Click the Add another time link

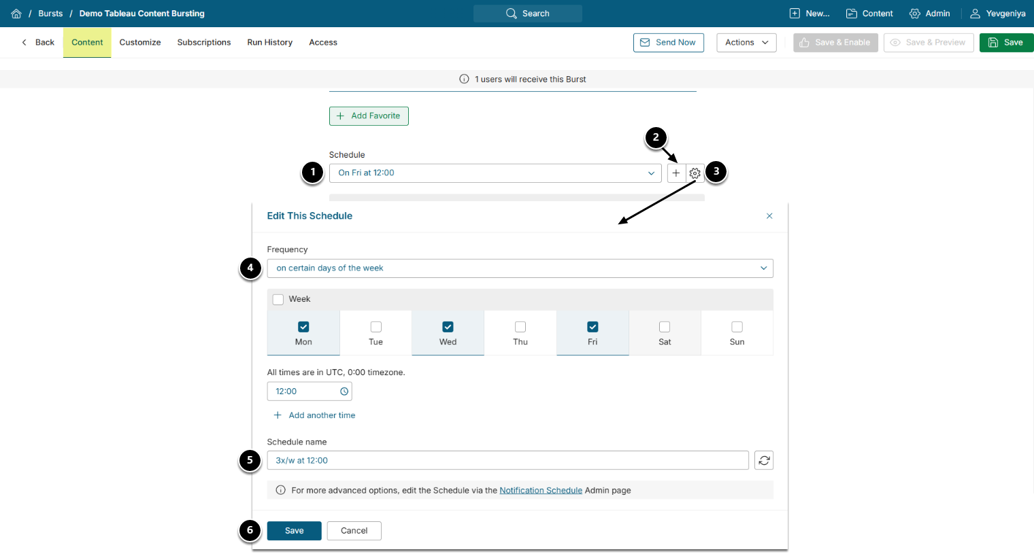click(322, 415)
